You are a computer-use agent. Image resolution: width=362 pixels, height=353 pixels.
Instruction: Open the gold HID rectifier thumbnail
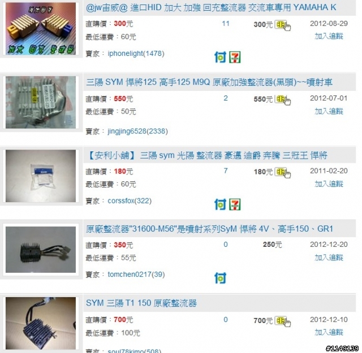click(x=41, y=29)
